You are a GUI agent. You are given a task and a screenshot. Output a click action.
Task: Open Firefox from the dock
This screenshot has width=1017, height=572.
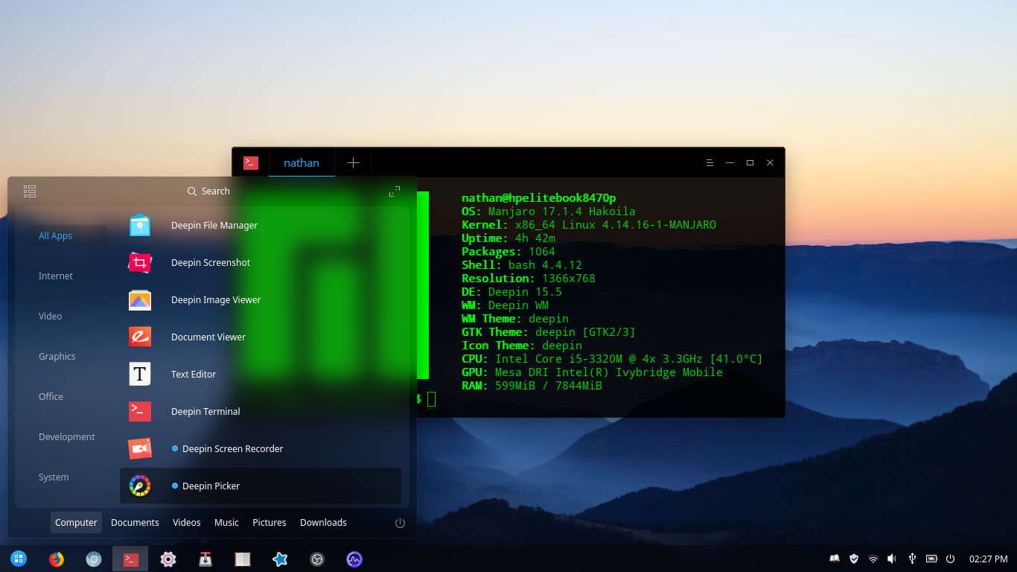click(x=56, y=559)
